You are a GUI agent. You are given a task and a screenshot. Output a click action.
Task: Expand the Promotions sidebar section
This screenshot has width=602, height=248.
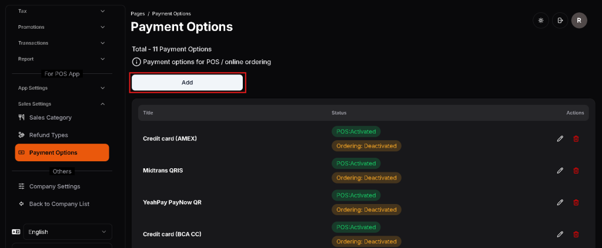61,27
